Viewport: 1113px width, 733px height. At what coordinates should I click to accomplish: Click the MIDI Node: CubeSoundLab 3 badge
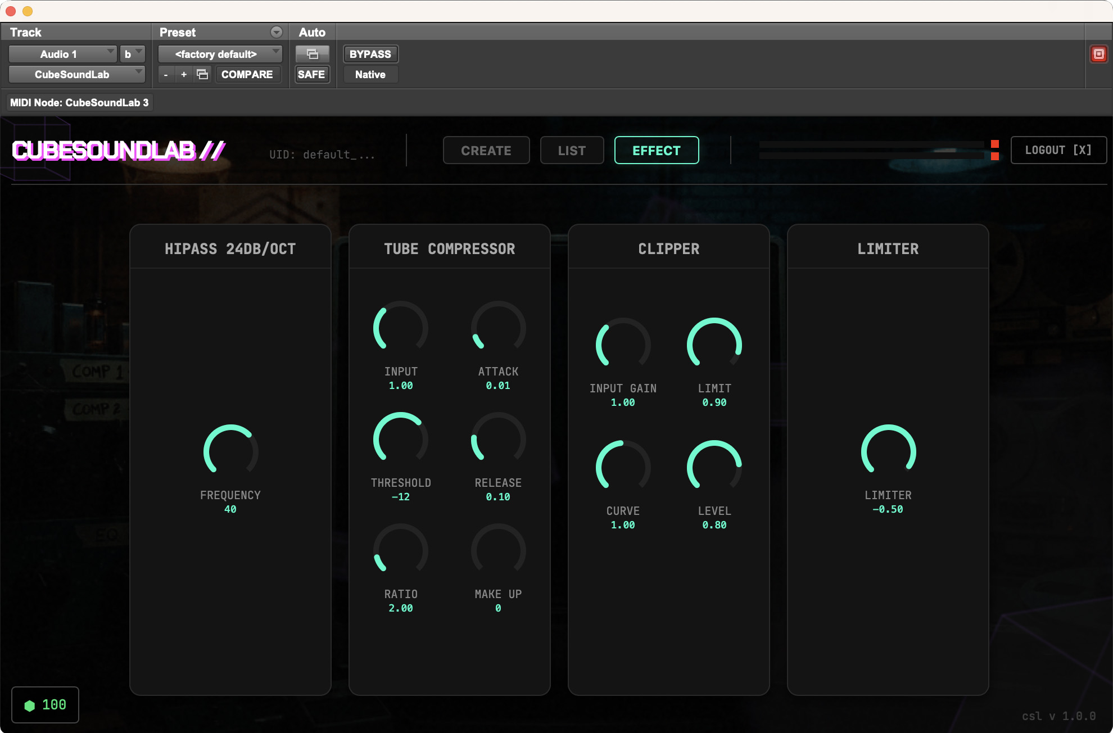[x=79, y=102]
